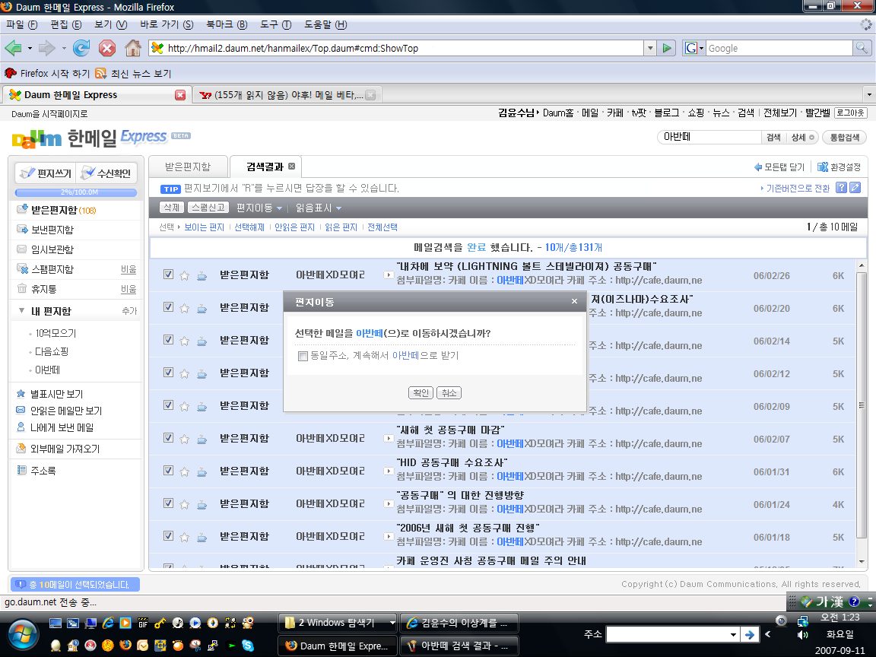Screen dimensions: 876x657
Task: Switch to the 야후! 메일 베타 browser tab
Action: tap(285, 95)
